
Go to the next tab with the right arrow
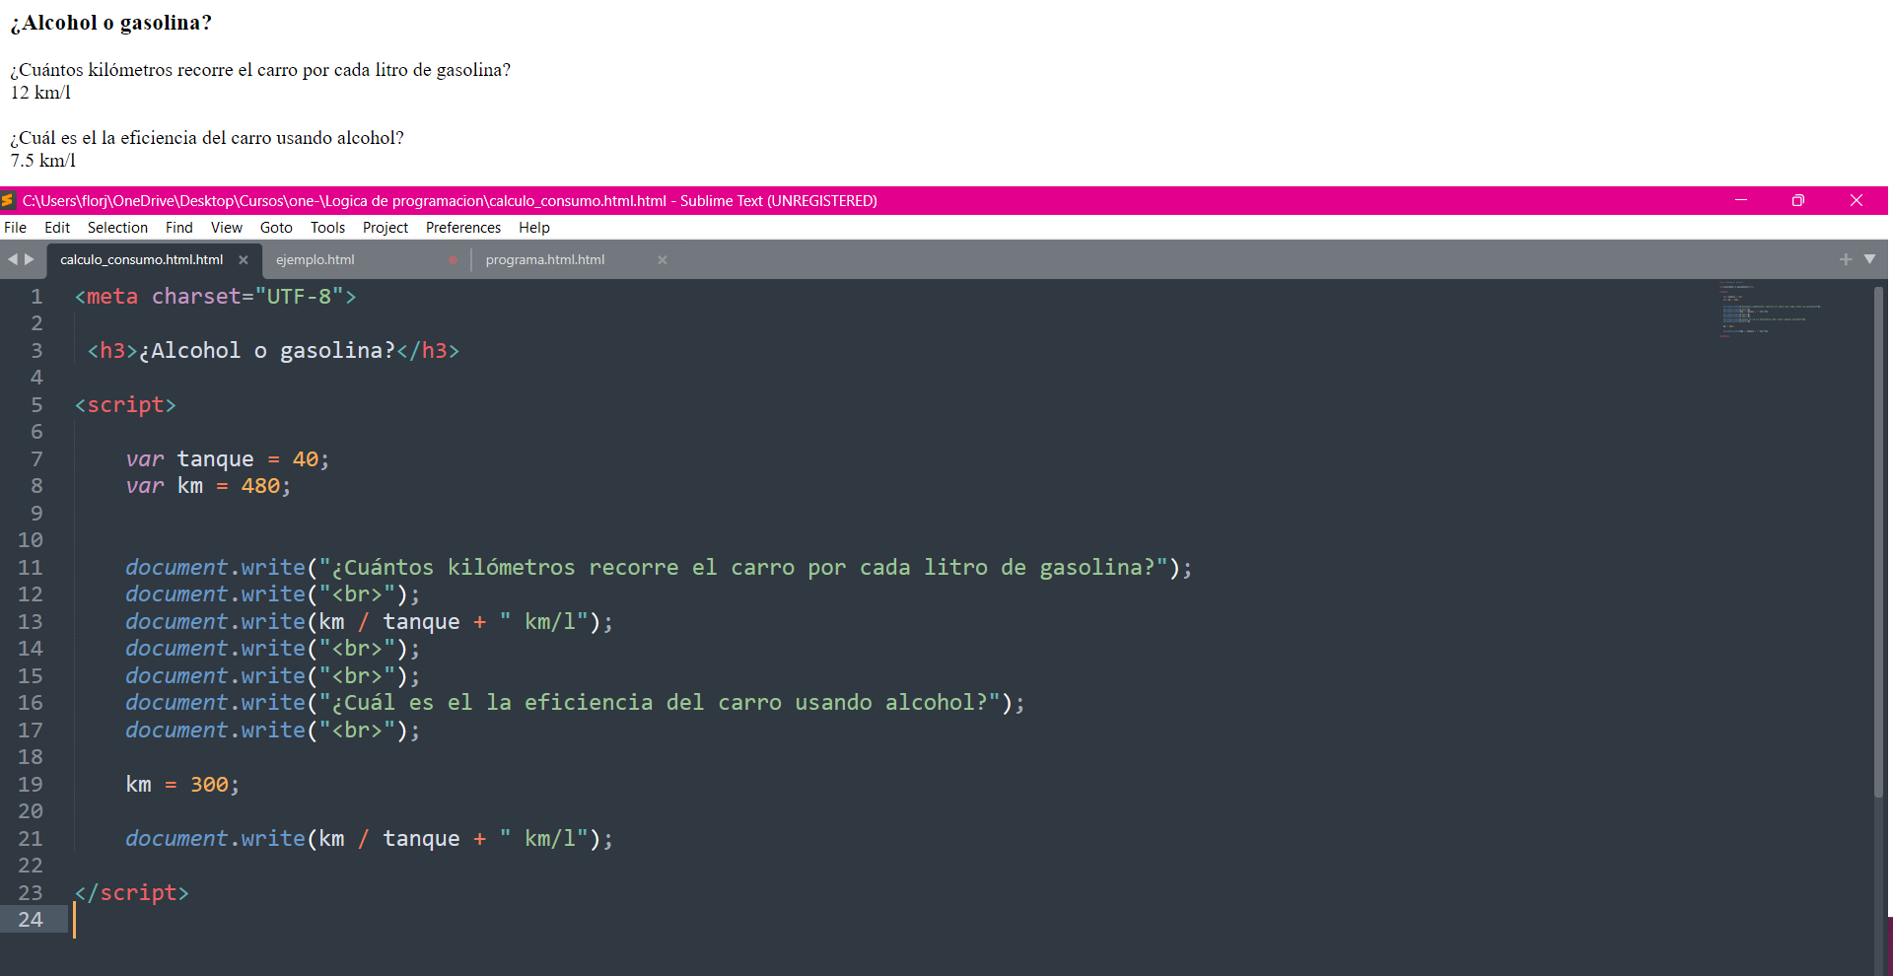(x=30, y=259)
